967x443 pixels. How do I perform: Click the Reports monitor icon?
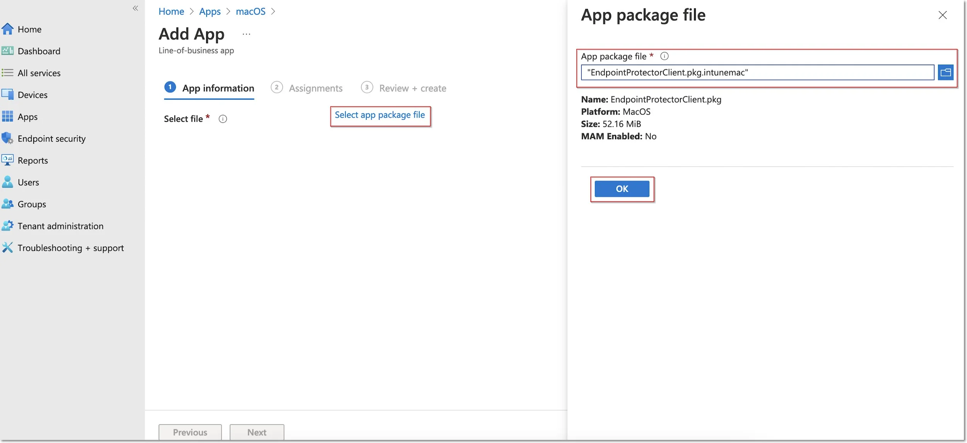click(x=8, y=160)
